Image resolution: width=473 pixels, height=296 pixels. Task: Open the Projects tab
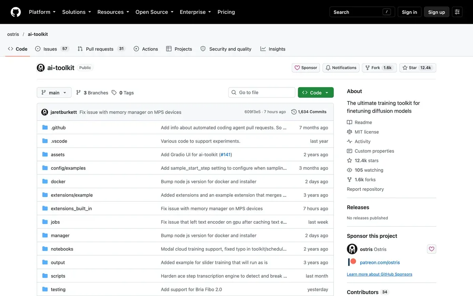179,49
